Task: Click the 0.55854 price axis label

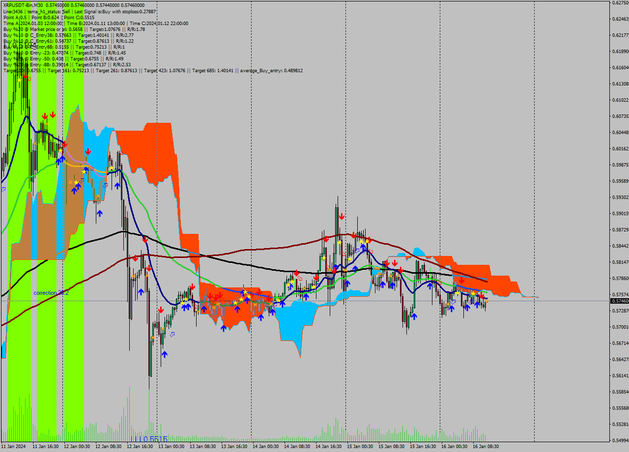Action: [620, 392]
